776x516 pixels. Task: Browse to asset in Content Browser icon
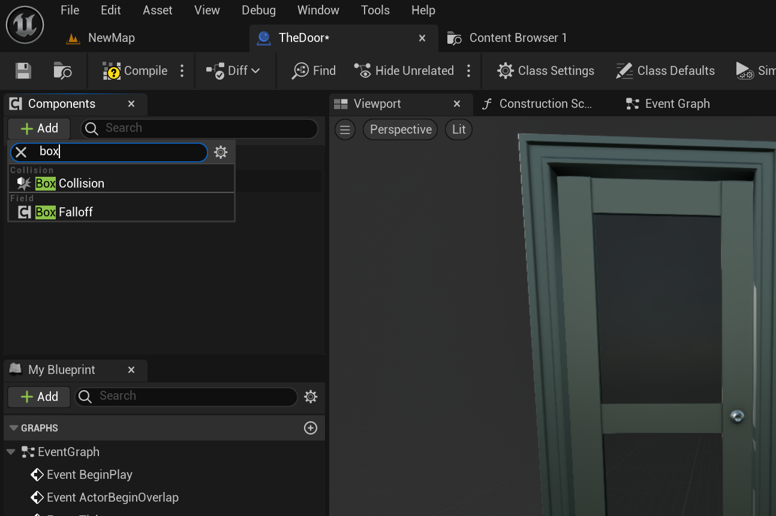pyautogui.click(x=62, y=71)
